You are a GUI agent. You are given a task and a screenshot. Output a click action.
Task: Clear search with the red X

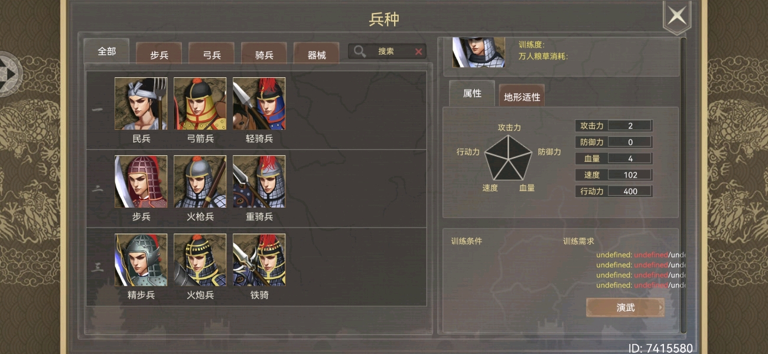click(419, 52)
